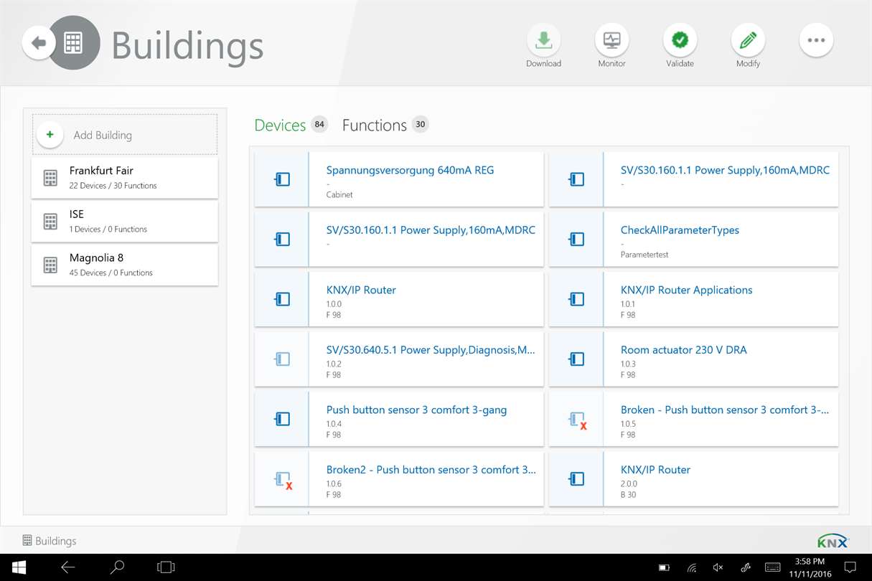
Task: Click the 'Parametertest' label
Action: (644, 255)
